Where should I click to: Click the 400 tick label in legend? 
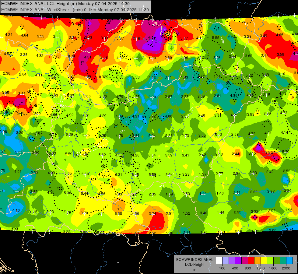235,268
